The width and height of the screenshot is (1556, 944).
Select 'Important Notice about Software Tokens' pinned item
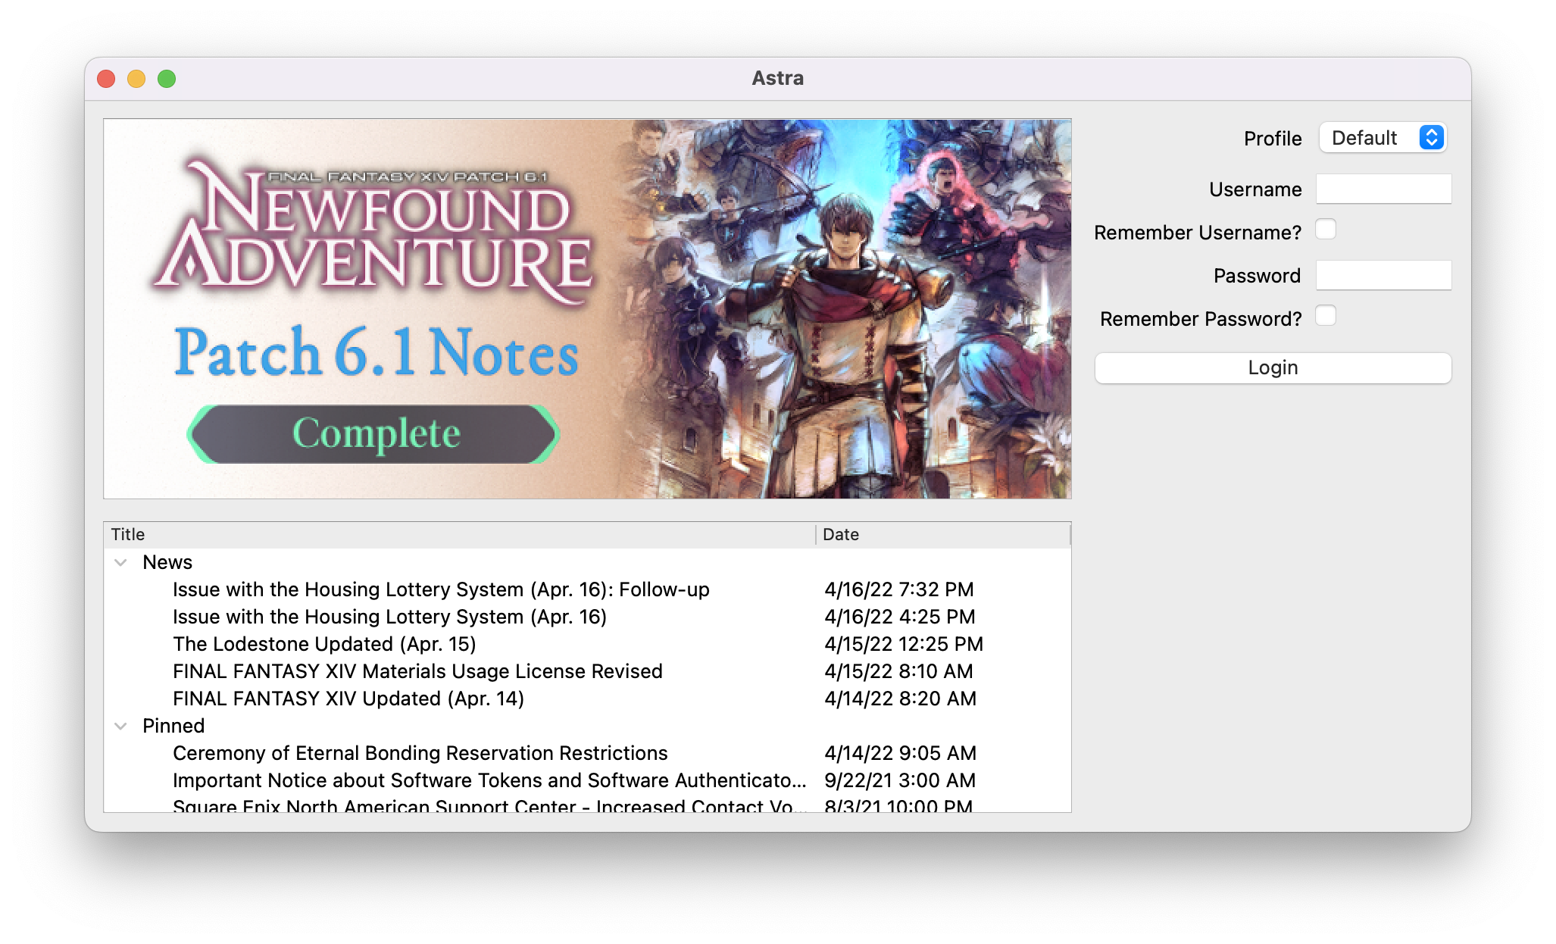coord(489,780)
